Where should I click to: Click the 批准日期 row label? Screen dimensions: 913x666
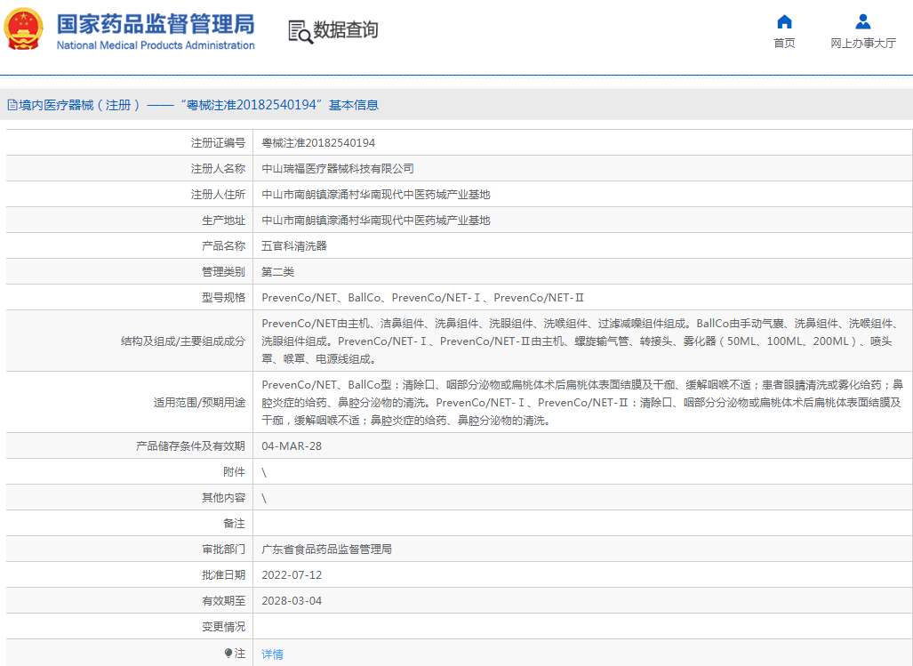[x=224, y=574]
